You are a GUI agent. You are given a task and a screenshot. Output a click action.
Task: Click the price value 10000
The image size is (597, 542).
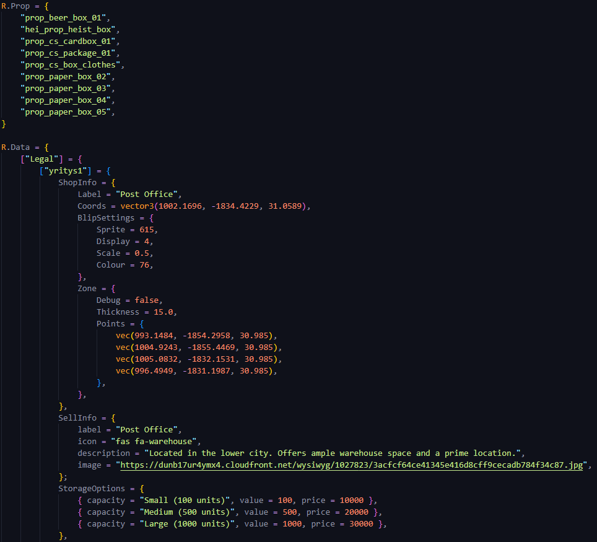[x=351, y=500]
